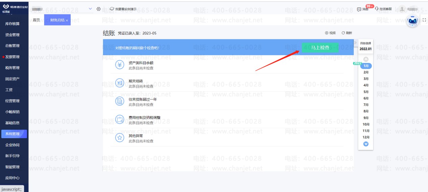Open 期末结转 check item text
This screenshot has width=428, height=192.
point(136,81)
